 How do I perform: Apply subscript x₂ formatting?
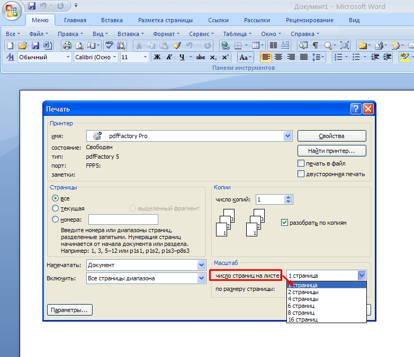click(213, 57)
